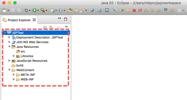Toggle Use Step Filters icon
This screenshot has height=100, width=187.
click(x=172, y=10)
